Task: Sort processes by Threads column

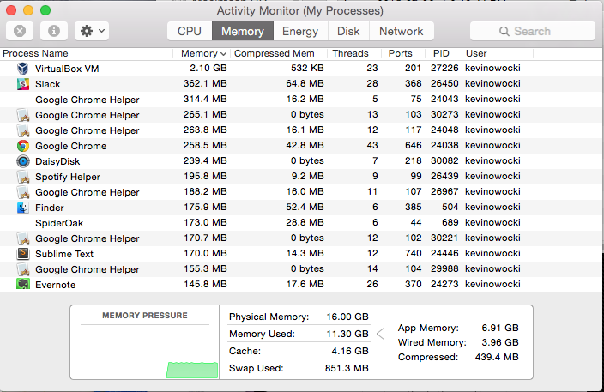Action: tap(350, 53)
